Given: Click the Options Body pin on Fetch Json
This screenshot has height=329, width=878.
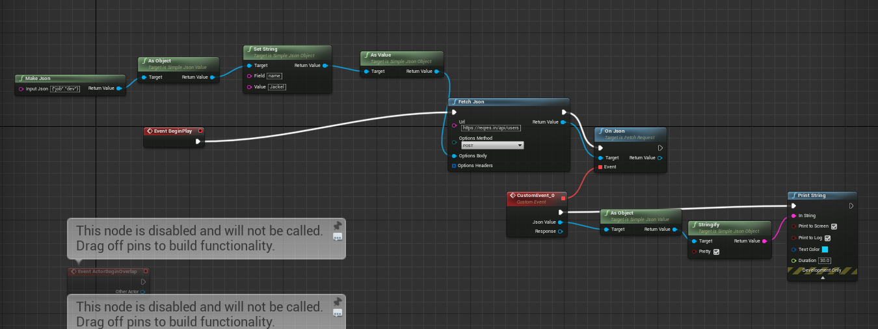Looking at the screenshot, I should tap(454, 156).
